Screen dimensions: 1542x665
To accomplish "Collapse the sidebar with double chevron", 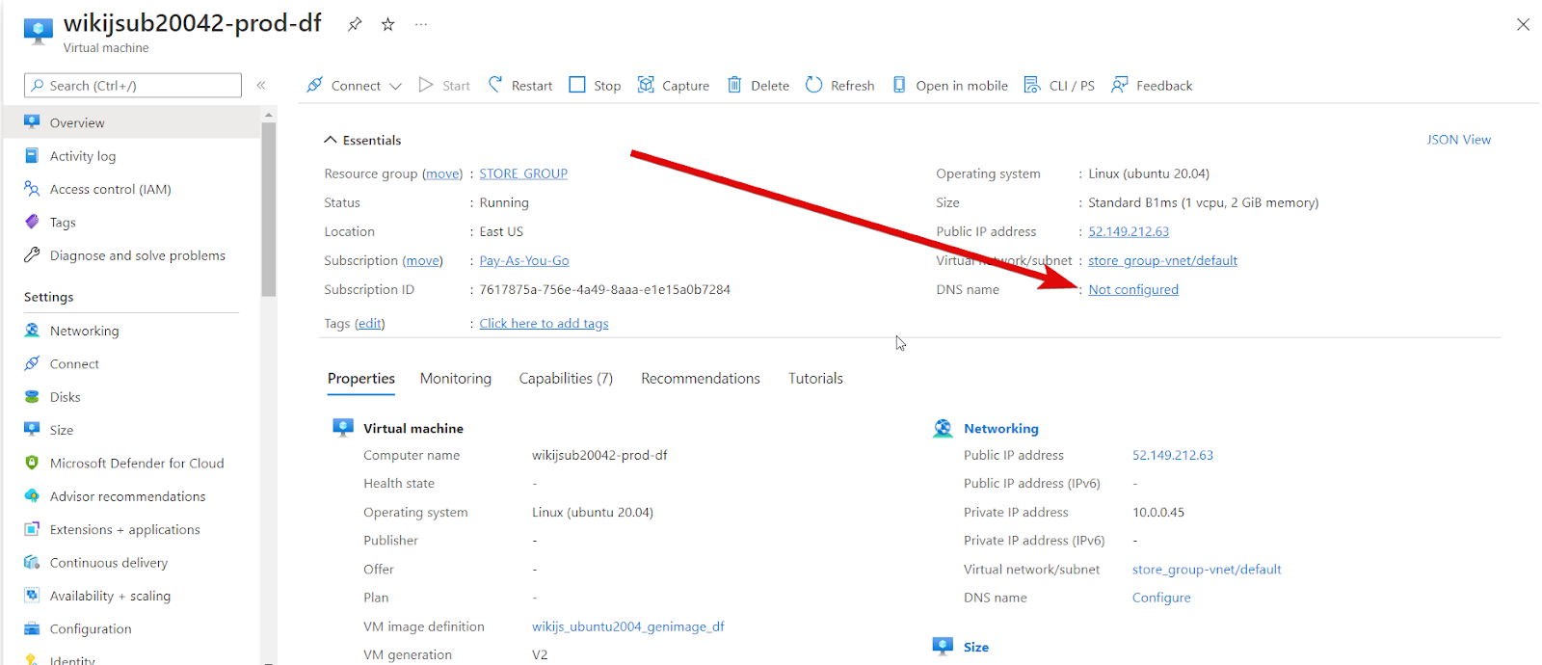I will (261, 86).
